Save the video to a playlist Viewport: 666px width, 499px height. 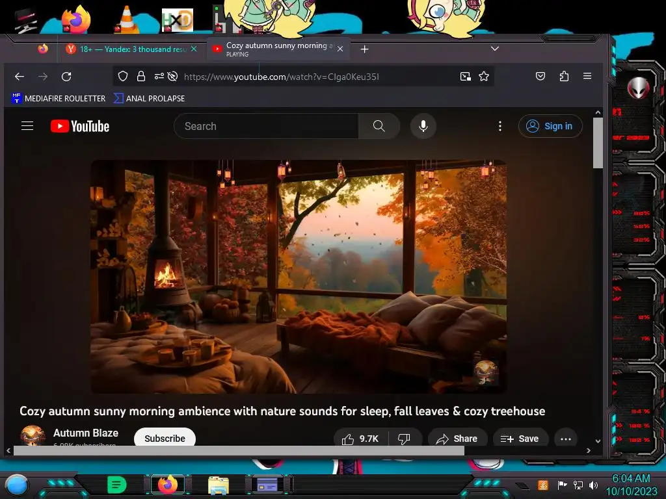pos(520,439)
